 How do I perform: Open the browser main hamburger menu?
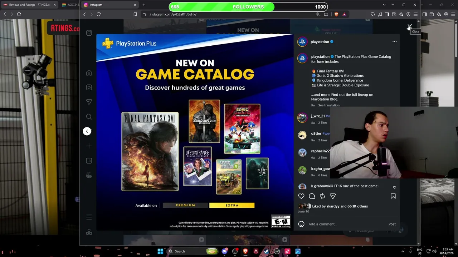pyautogui.click(x=415, y=14)
